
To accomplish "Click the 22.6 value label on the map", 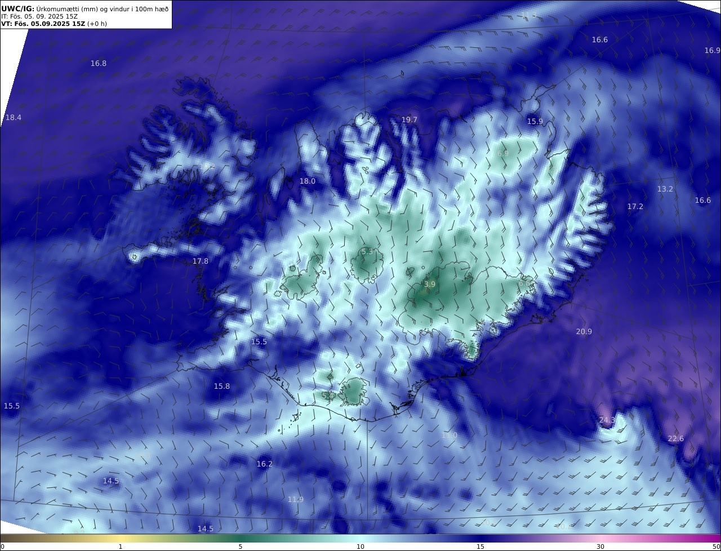I will (x=676, y=439).
